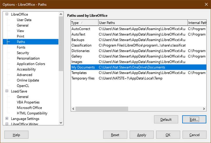Click the Edit... button
This screenshot has width=211, height=143.
[x=194, y=119]
